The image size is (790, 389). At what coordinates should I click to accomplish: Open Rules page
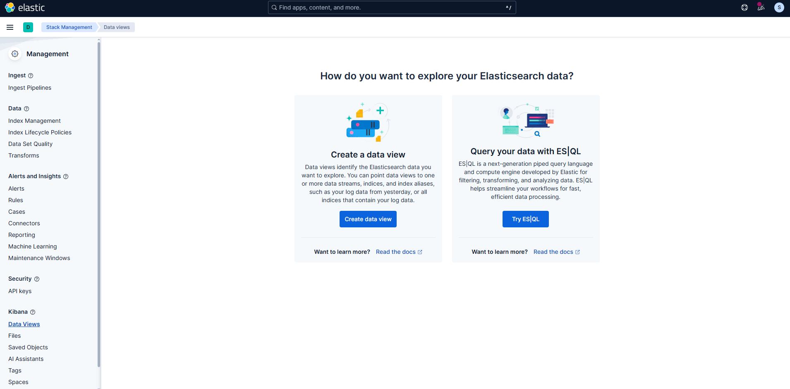16,200
